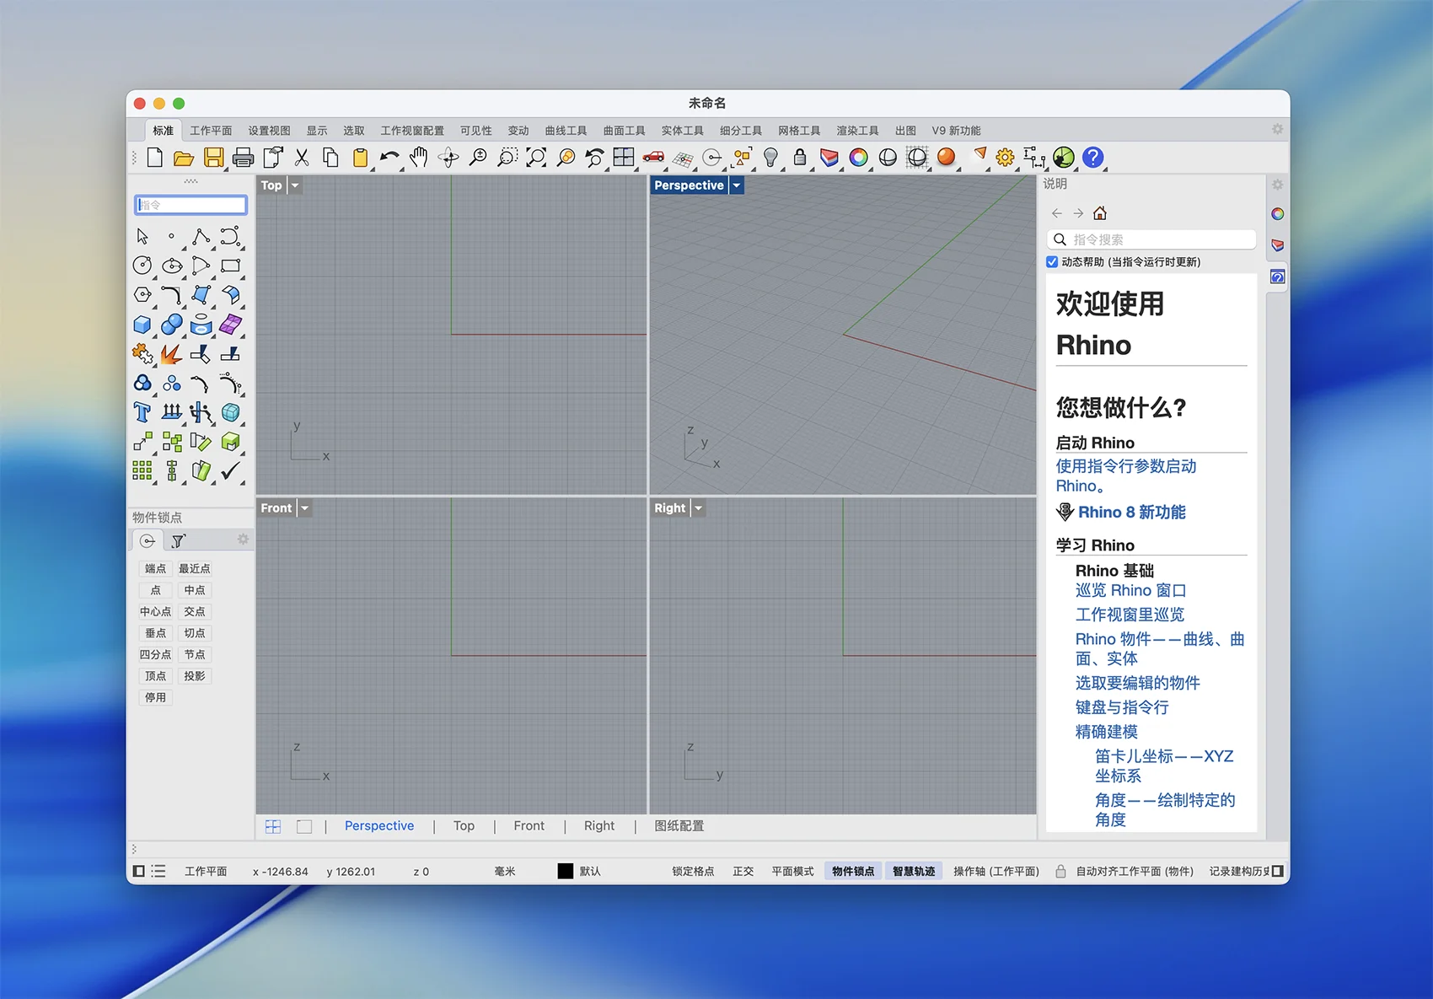The height and width of the screenshot is (999, 1433).
Task: Toggle 锁定格点 in status bar
Action: click(693, 872)
